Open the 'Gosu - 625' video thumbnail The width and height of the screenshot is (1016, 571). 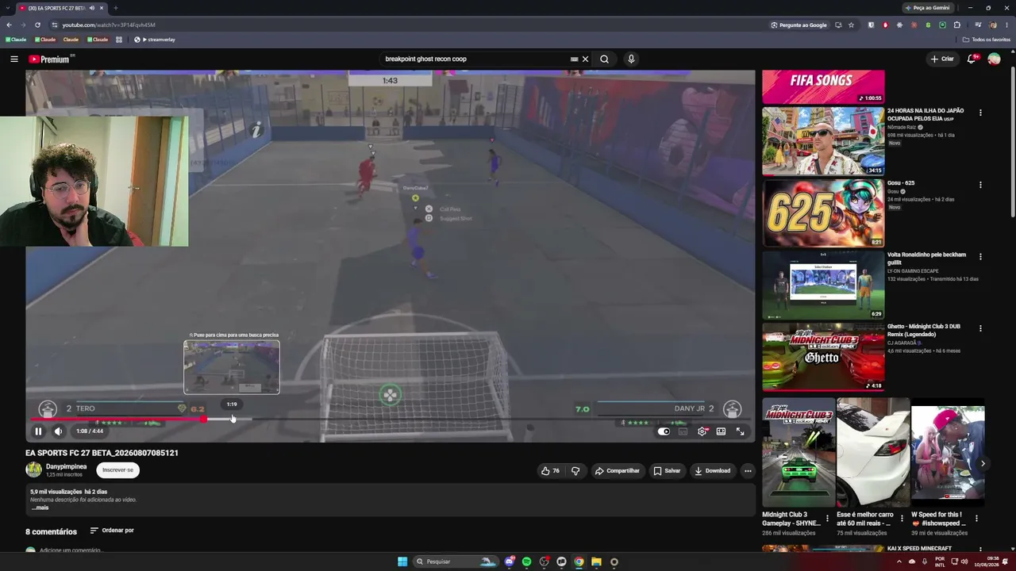pos(823,213)
